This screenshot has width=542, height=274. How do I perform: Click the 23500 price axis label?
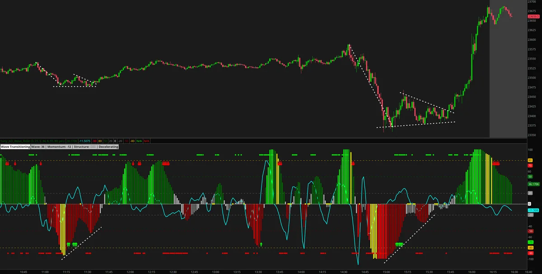tap(532, 78)
